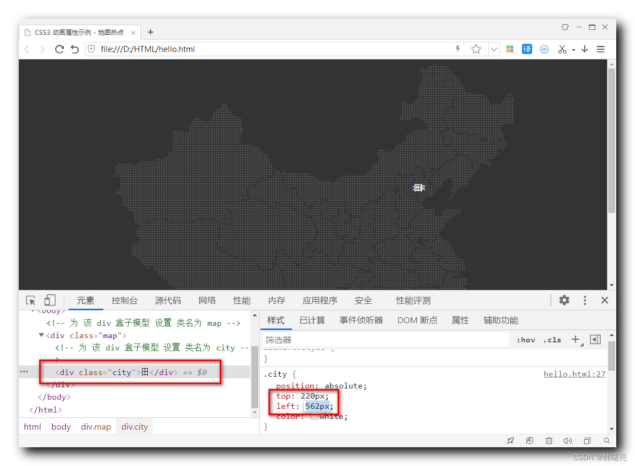Screen dimensions: 635x466
Task: Open downloads with down arrow icon
Action: pyautogui.click(x=585, y=49)
